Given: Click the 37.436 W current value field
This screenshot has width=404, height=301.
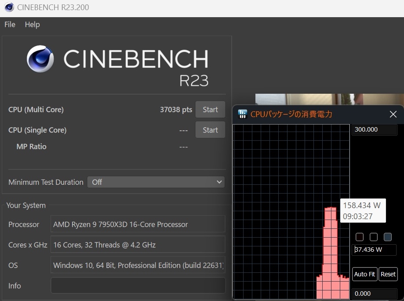Looking at the screenshot, I should [374, 250].
